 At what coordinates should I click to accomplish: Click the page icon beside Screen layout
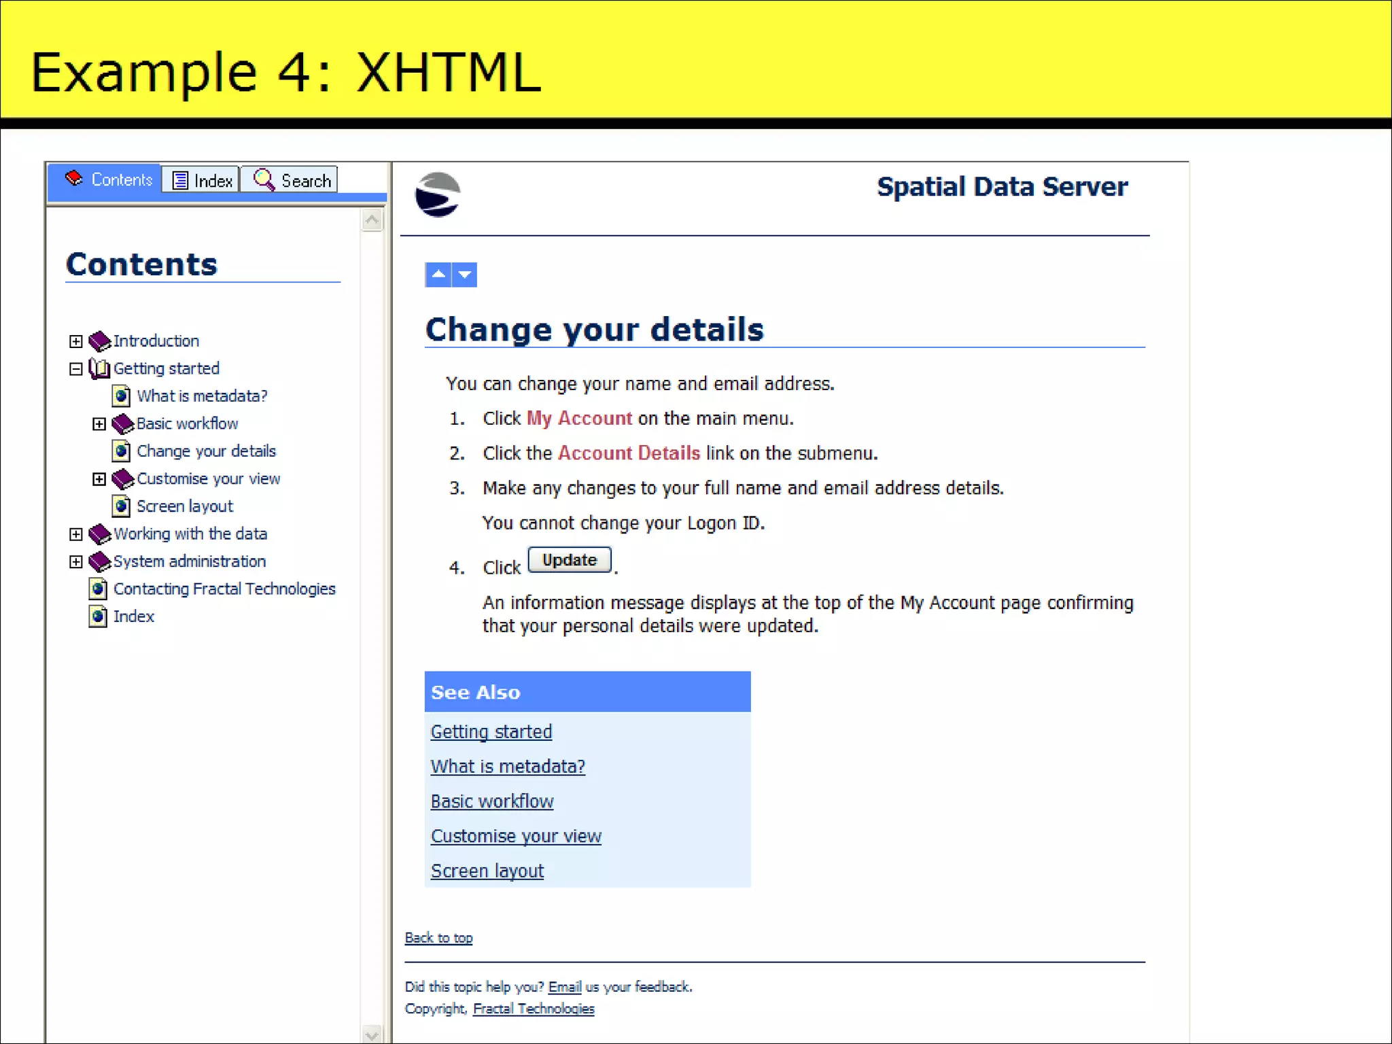coord(121,506)
